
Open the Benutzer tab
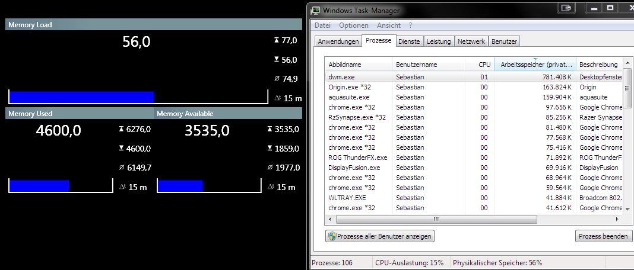pos(504,41)
